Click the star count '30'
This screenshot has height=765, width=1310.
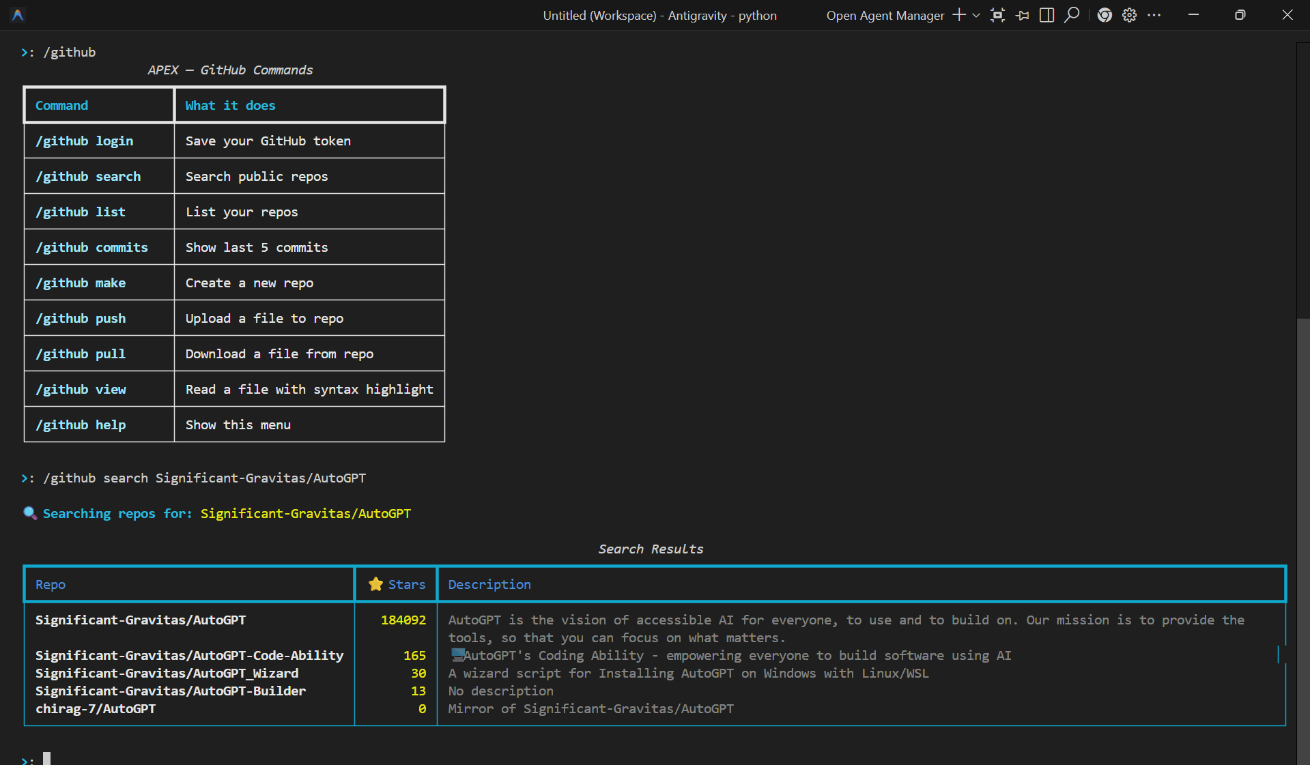tap(418, 673)
